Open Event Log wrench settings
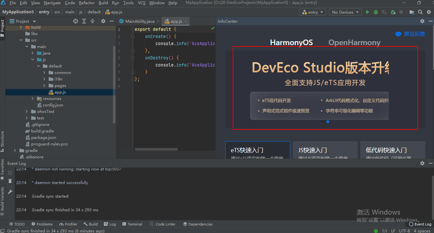The width and height of the screenshot is (434, 233). (10, 192)
